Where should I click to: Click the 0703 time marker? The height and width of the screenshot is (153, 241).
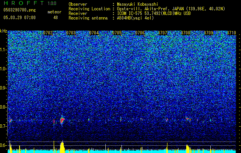tap(71, 33)
